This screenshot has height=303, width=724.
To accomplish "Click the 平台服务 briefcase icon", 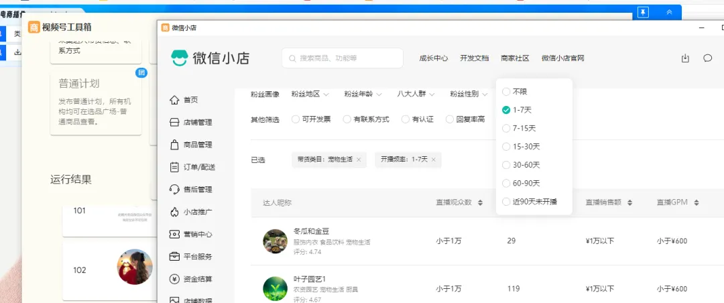I will 174,256.
